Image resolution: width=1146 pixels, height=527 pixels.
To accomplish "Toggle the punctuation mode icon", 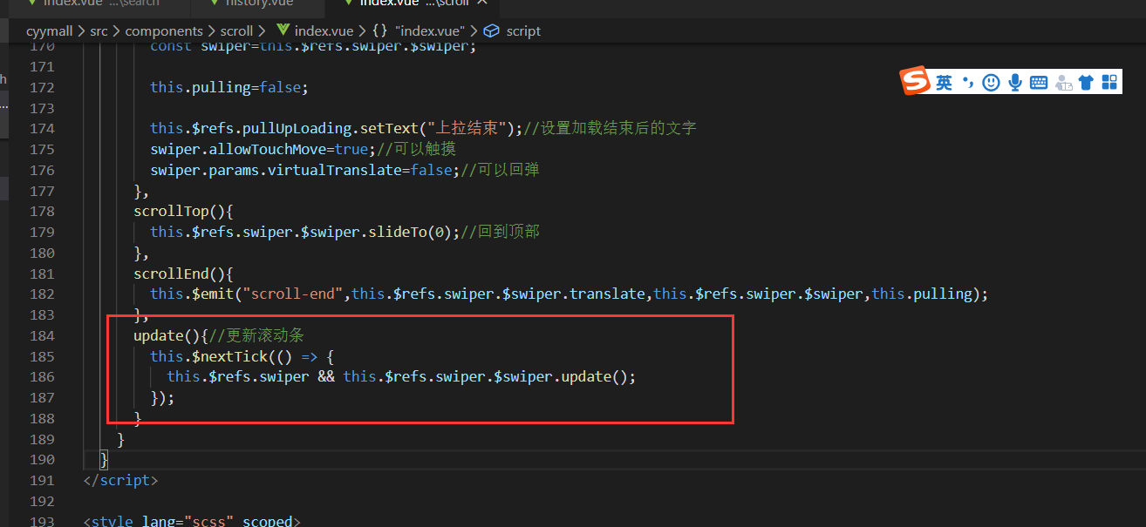I will coord(968,83).
